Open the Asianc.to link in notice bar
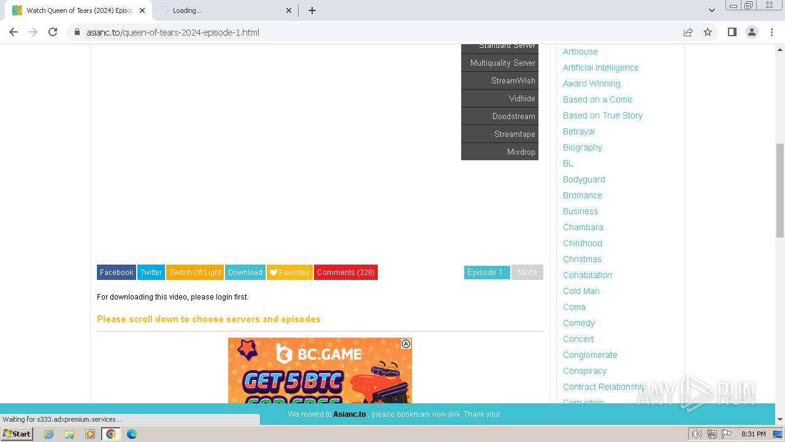 click(350, 414)
